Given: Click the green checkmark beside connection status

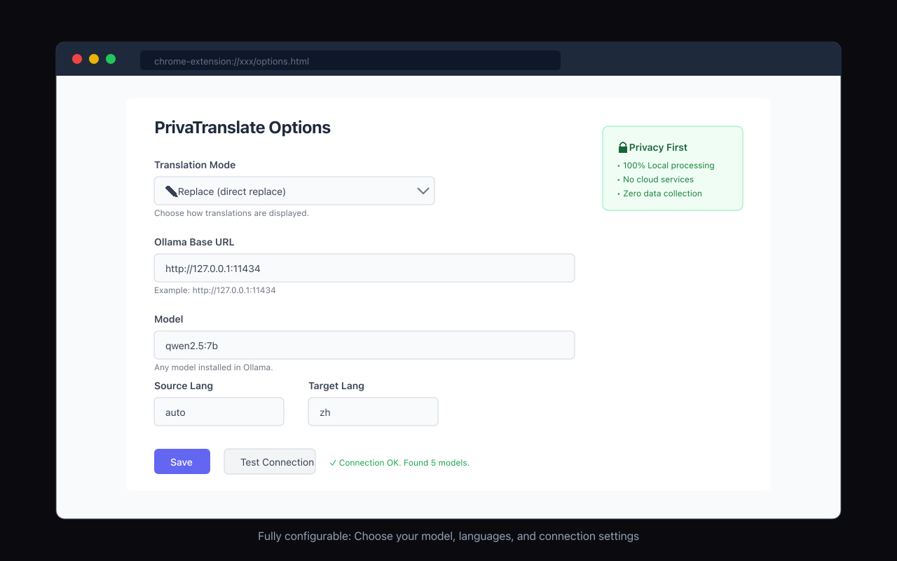Looking at the screenshot, I should [333, 462].
